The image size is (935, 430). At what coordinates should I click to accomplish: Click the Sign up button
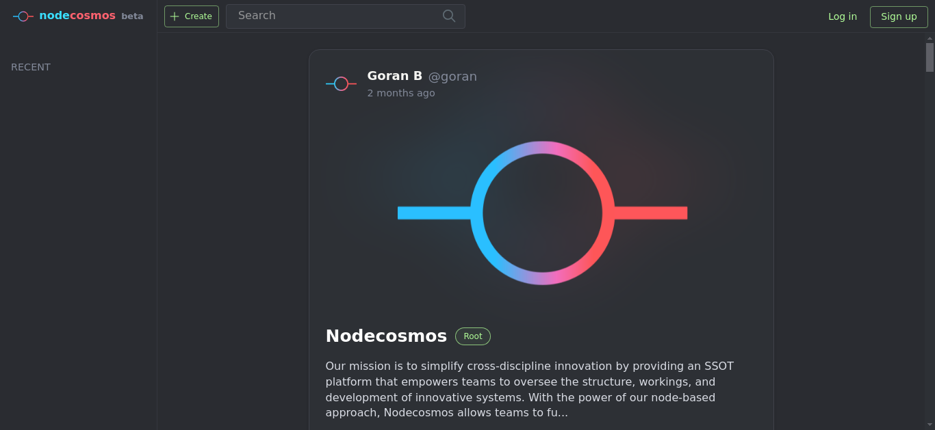(899, 16)
